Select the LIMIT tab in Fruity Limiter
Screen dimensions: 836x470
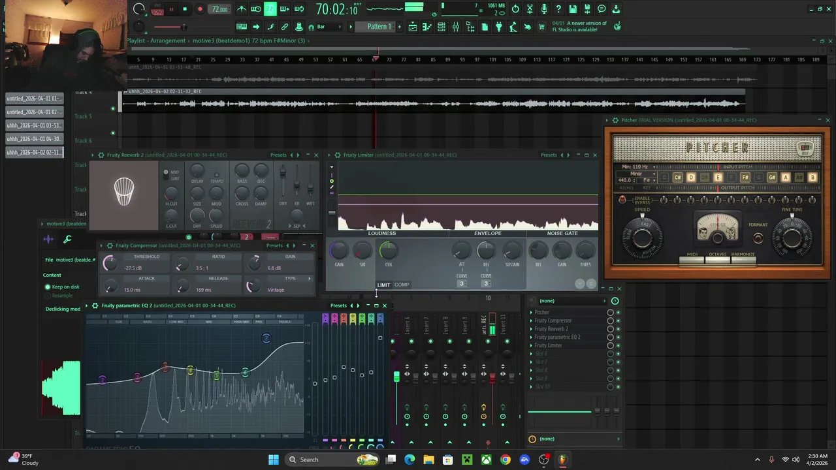(383, 285)
